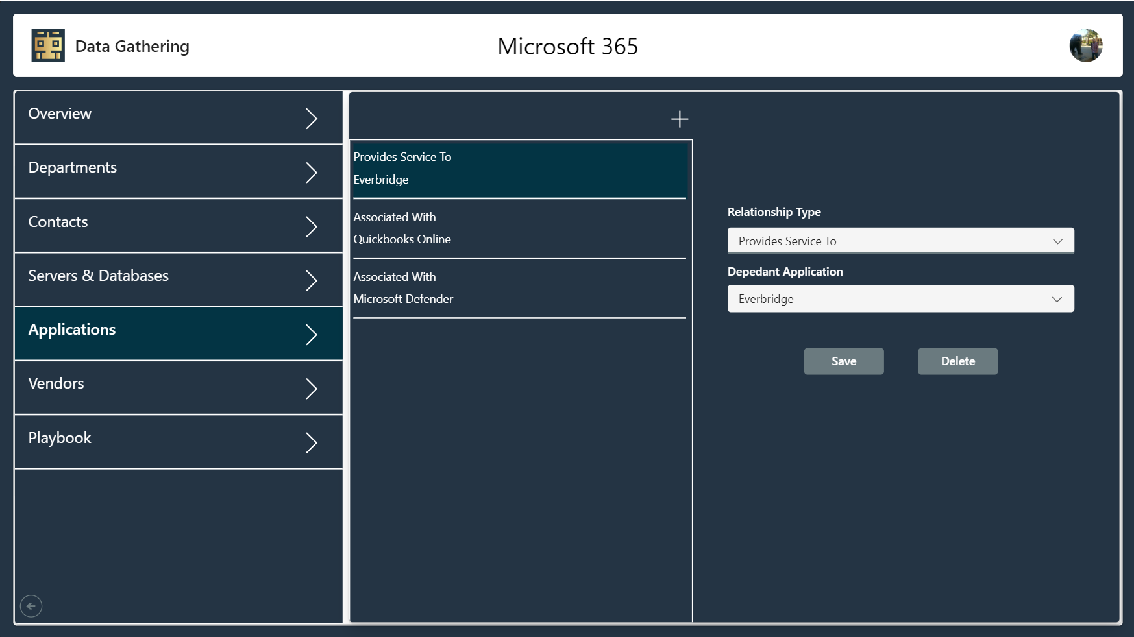The width and height of the screenshot is (1134, 637).
Task: Expand the Depedant Application dropdown
Action: point(900,299)
